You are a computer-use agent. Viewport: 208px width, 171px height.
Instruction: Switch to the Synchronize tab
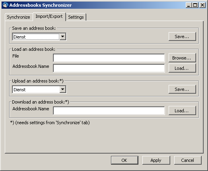[19, 17]
